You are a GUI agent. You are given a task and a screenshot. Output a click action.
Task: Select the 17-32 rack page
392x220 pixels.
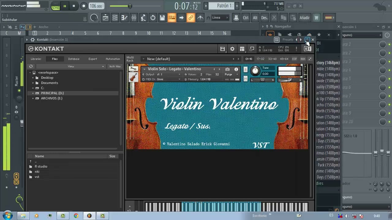click(x=260, y=59)
